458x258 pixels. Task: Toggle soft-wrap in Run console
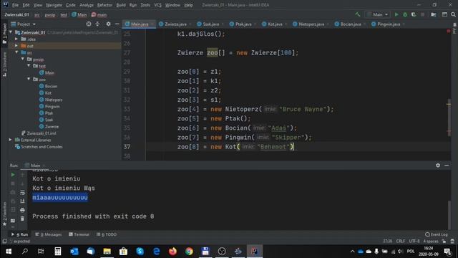(22, 193)
